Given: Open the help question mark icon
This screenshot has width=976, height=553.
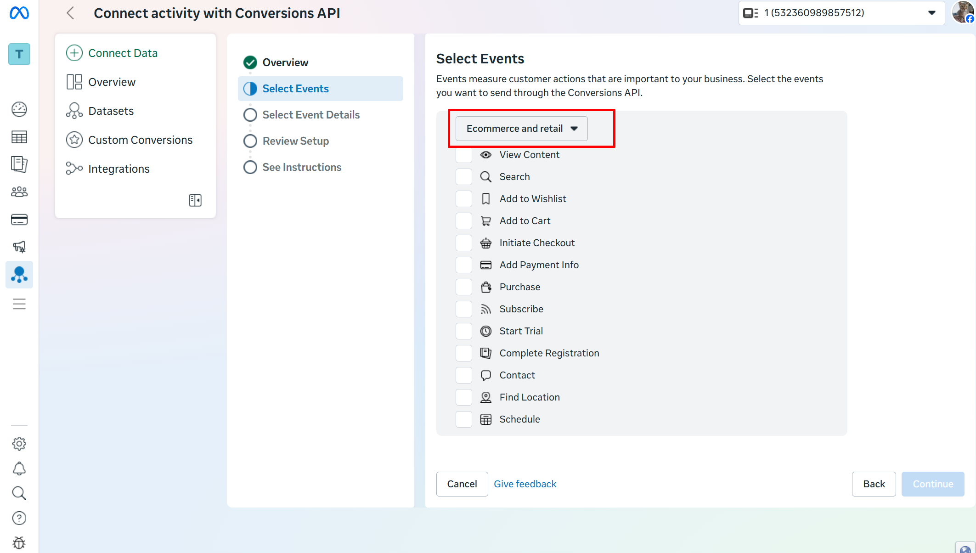Looking at the screenshot, I should [19, 518].
